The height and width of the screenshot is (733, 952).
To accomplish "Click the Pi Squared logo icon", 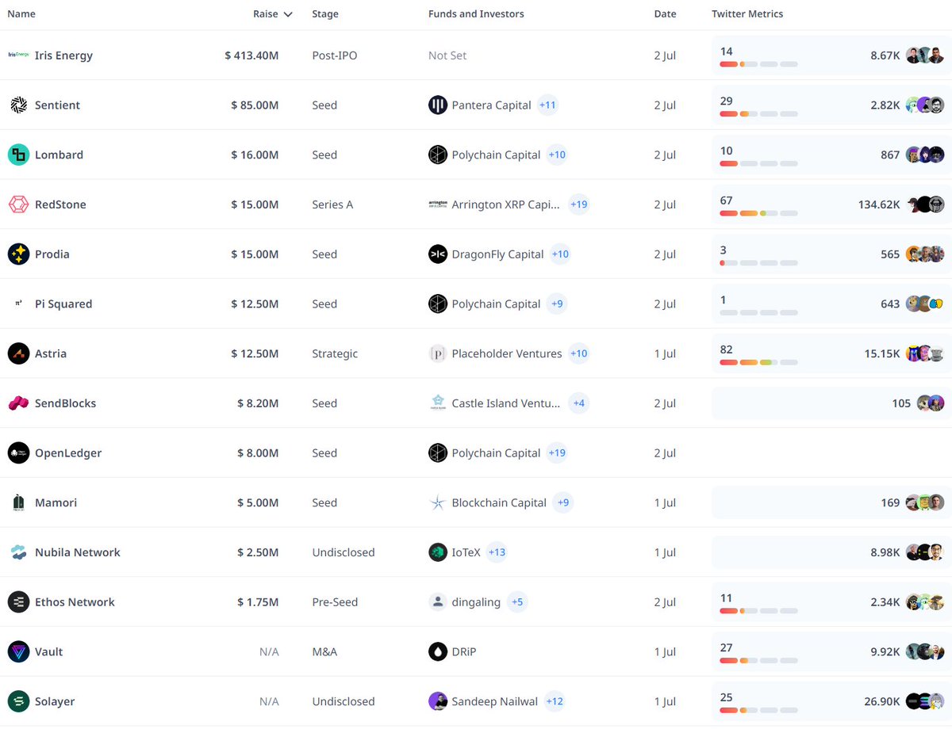I will [18, 304].
